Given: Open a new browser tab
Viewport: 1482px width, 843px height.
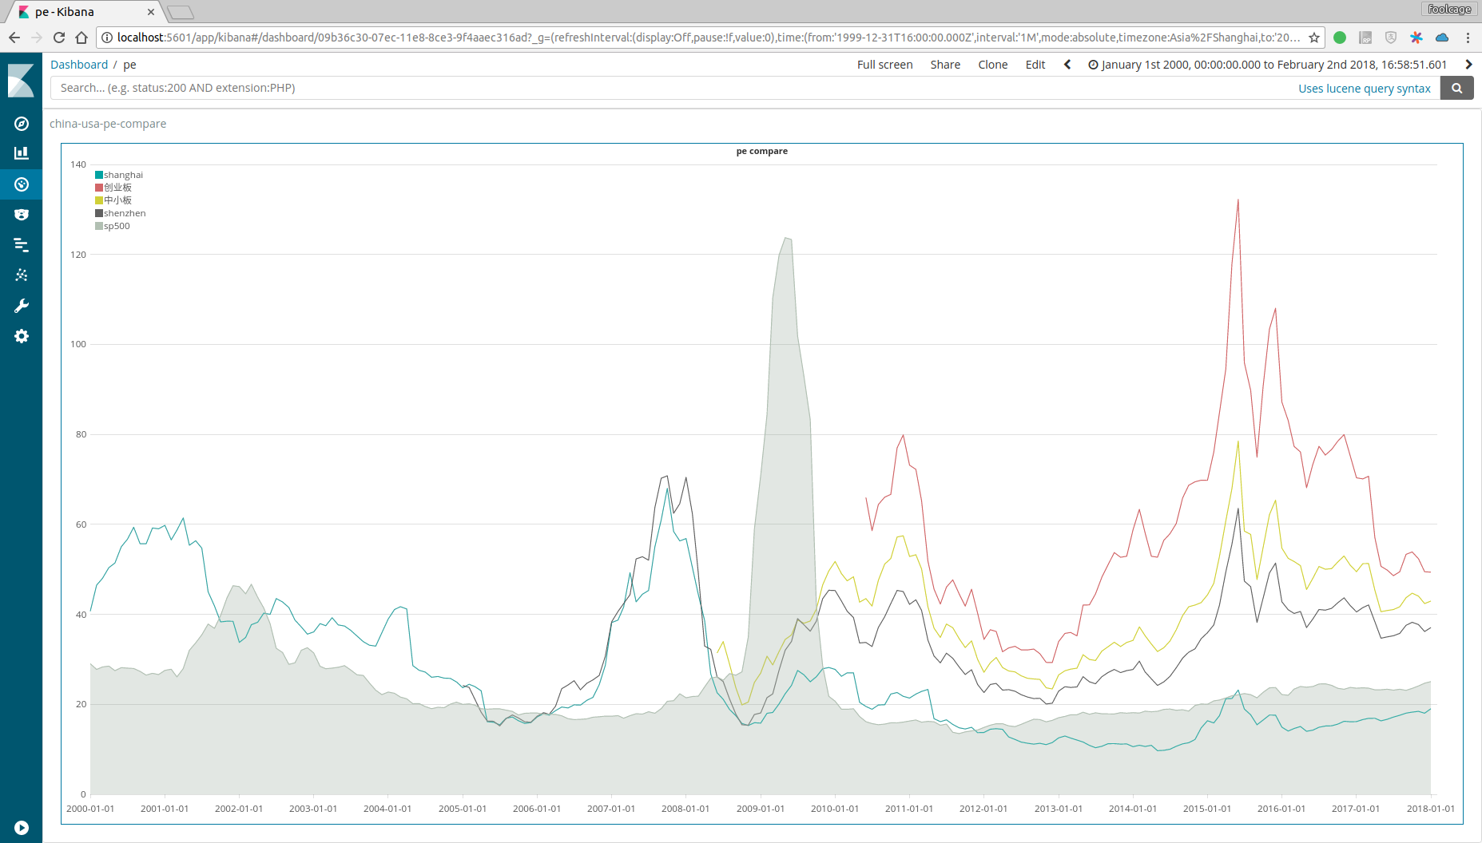Looking at the screenshot, I should pos(181,12).
